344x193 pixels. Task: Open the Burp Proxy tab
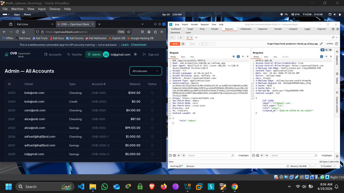(x=202, y=29)
